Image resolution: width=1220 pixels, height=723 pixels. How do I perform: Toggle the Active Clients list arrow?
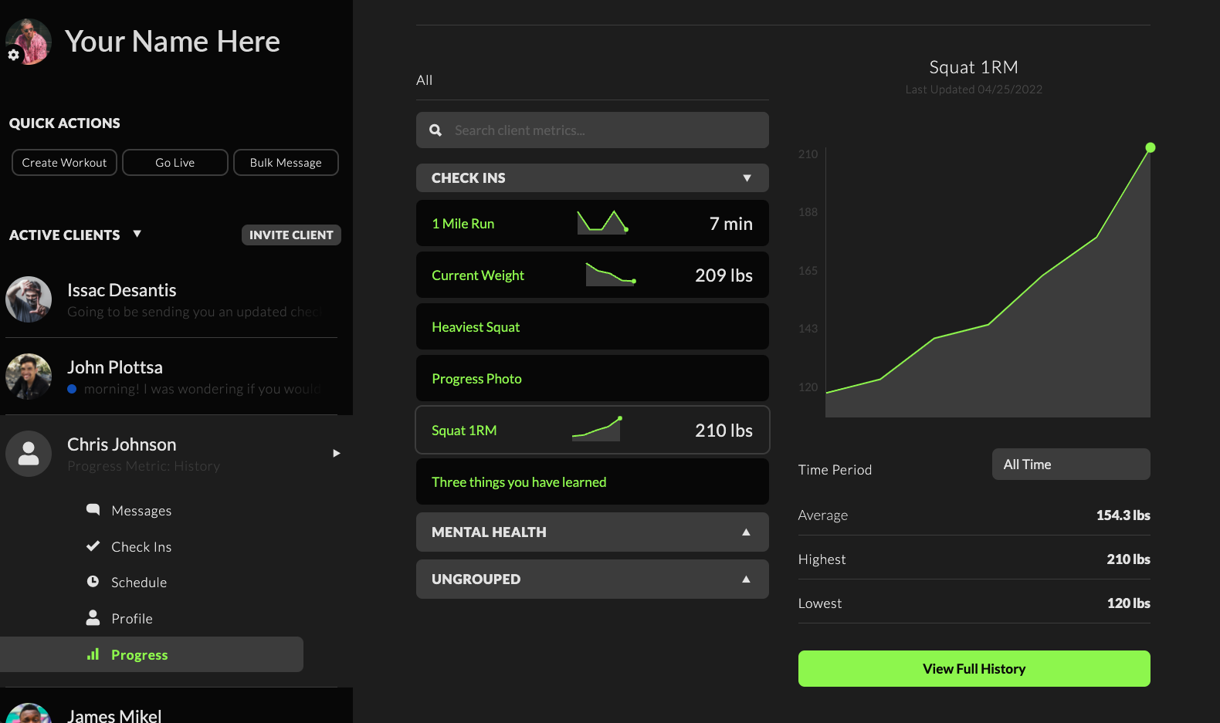(137, 234)
